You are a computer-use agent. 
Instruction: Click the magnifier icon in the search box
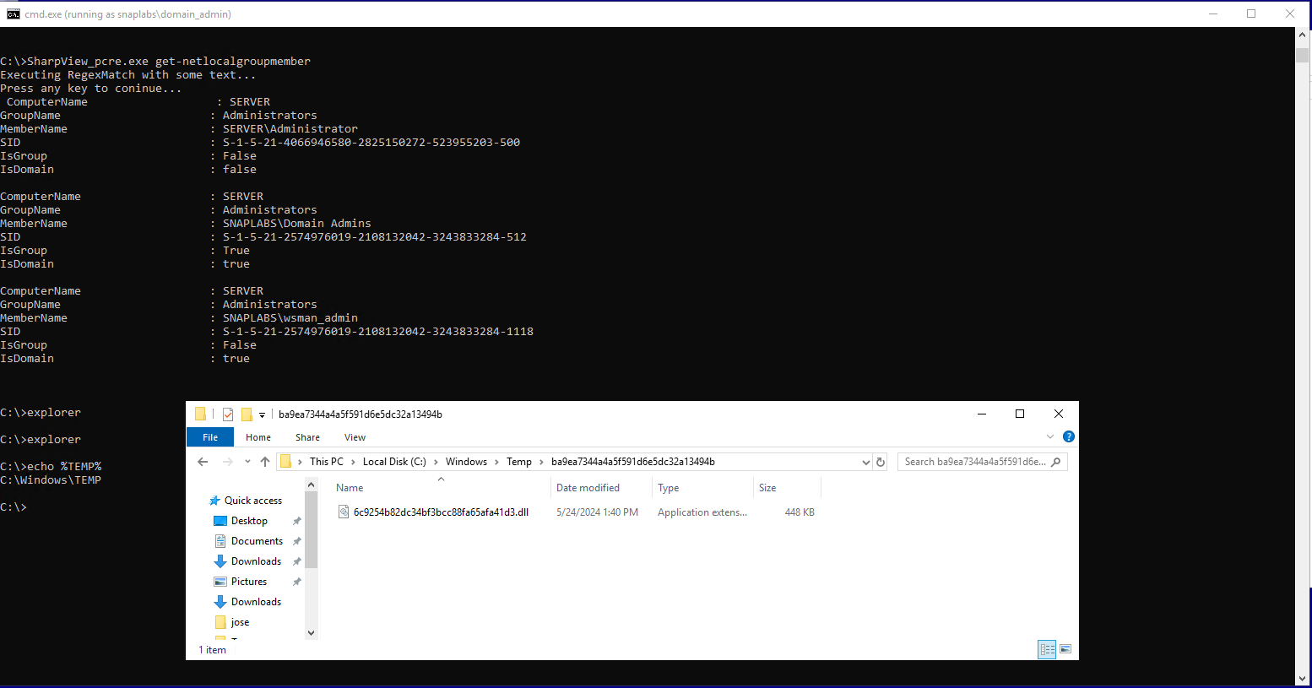click(1056, 462)
